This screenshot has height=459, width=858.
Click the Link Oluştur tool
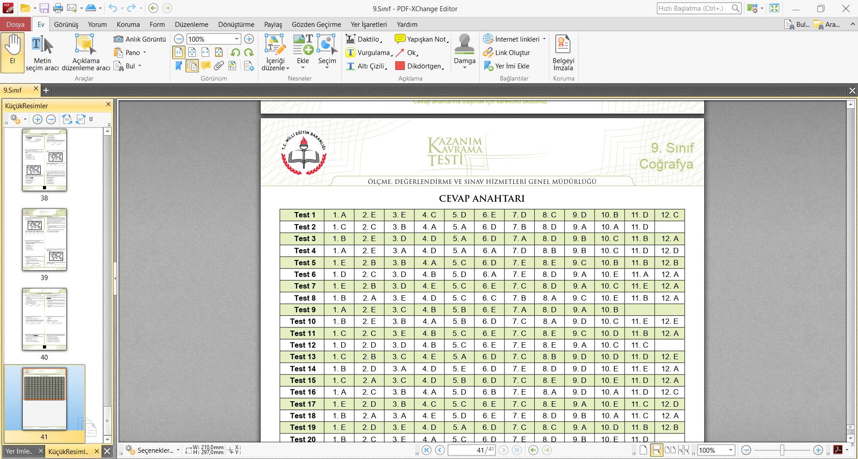[x=507, y=53]
